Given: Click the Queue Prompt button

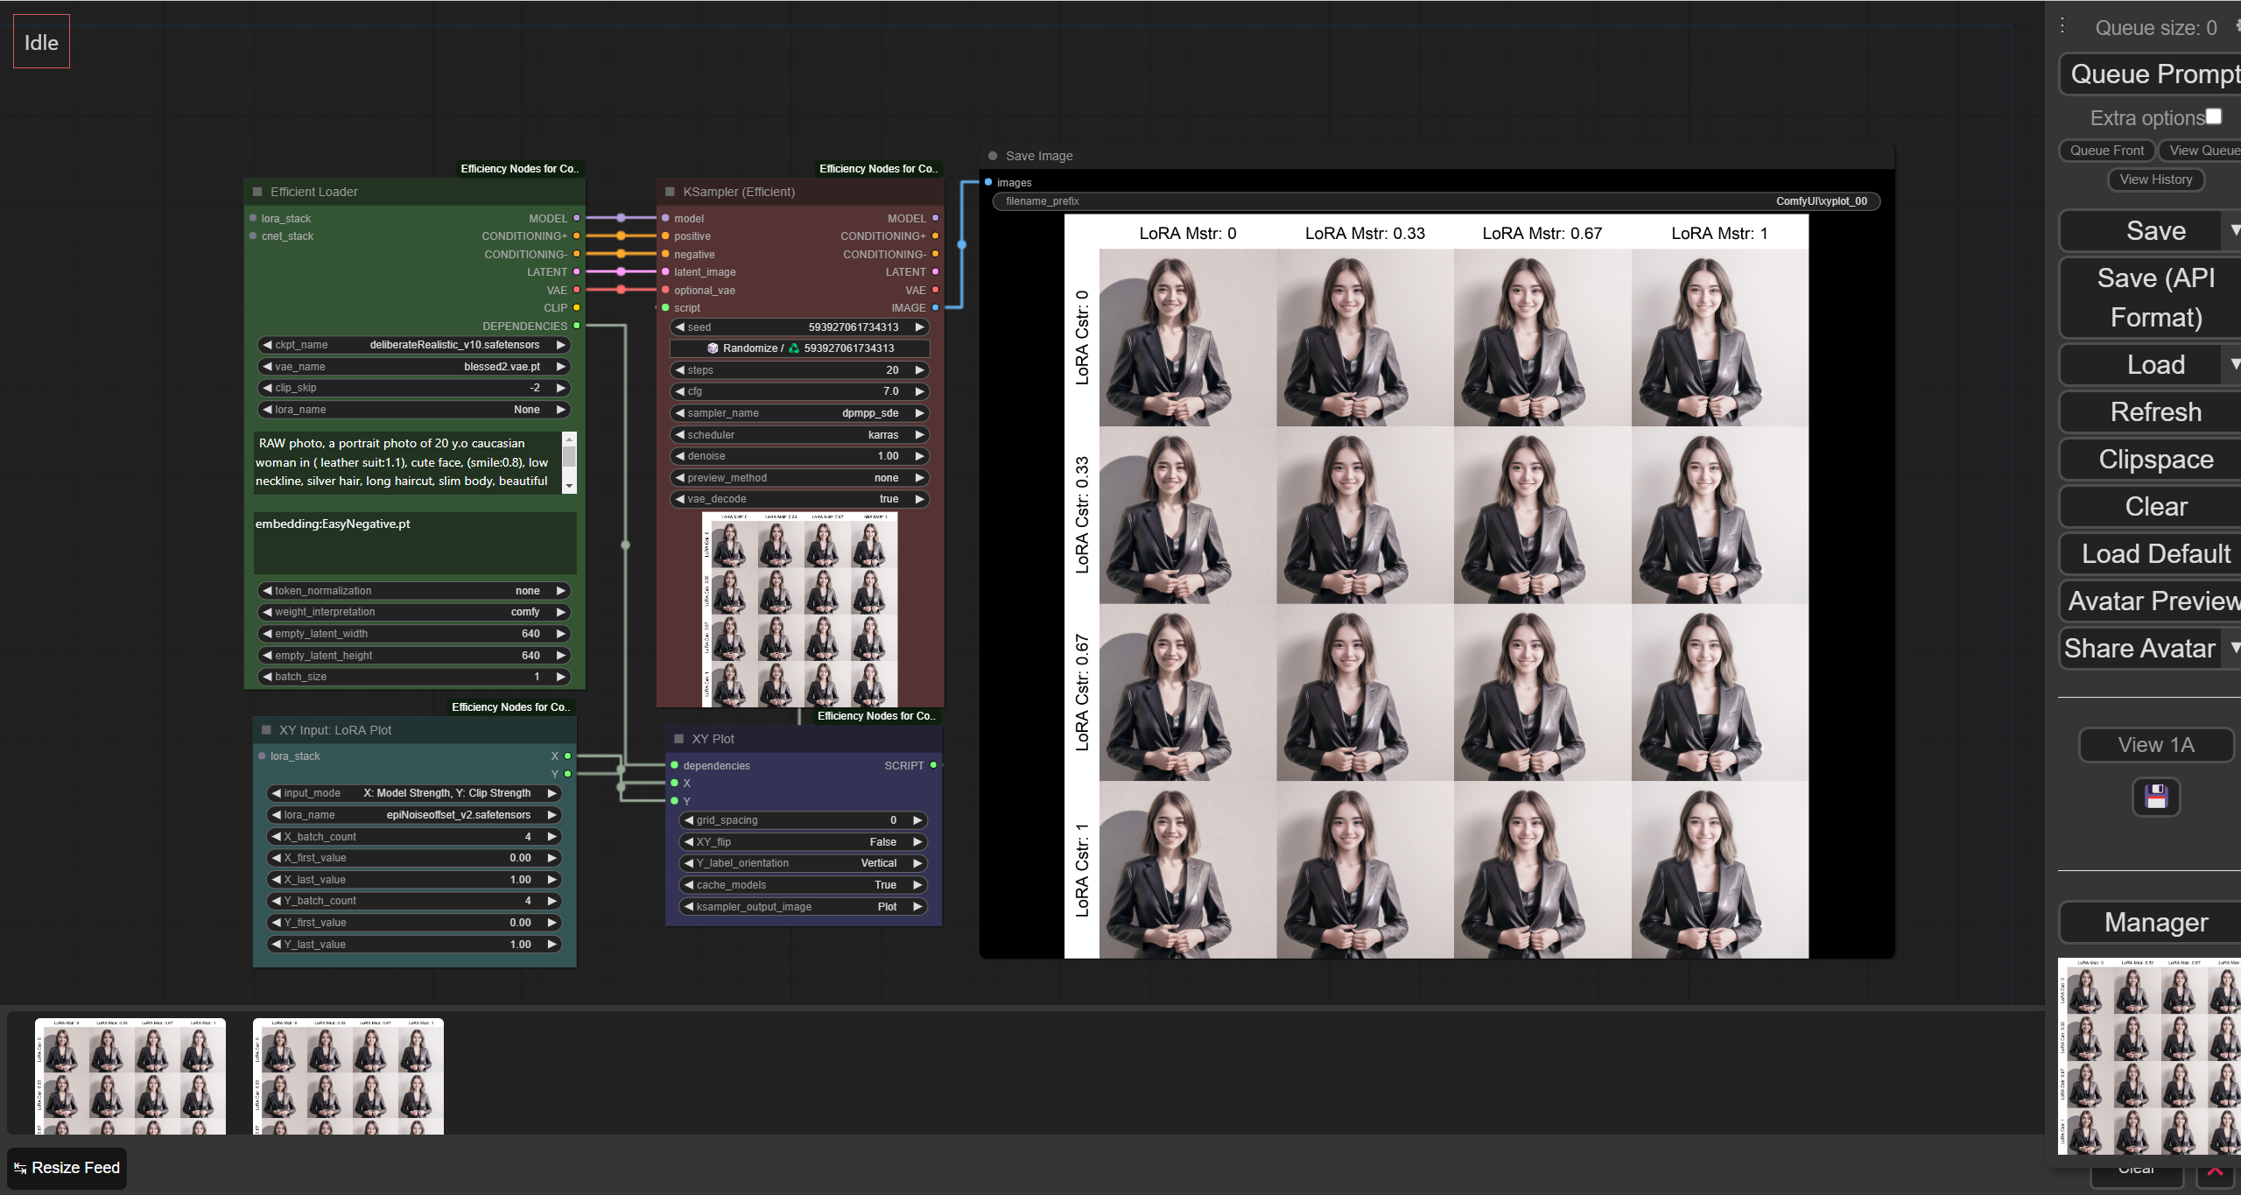Looking at the screenshot, I should (x=2153, y=74).
